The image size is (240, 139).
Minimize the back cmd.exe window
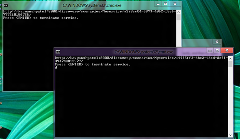click(x=158, y=4)
